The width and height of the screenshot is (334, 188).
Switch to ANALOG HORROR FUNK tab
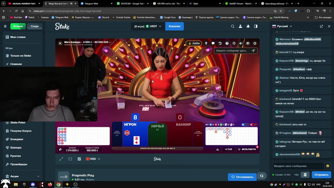pos(24,4)
